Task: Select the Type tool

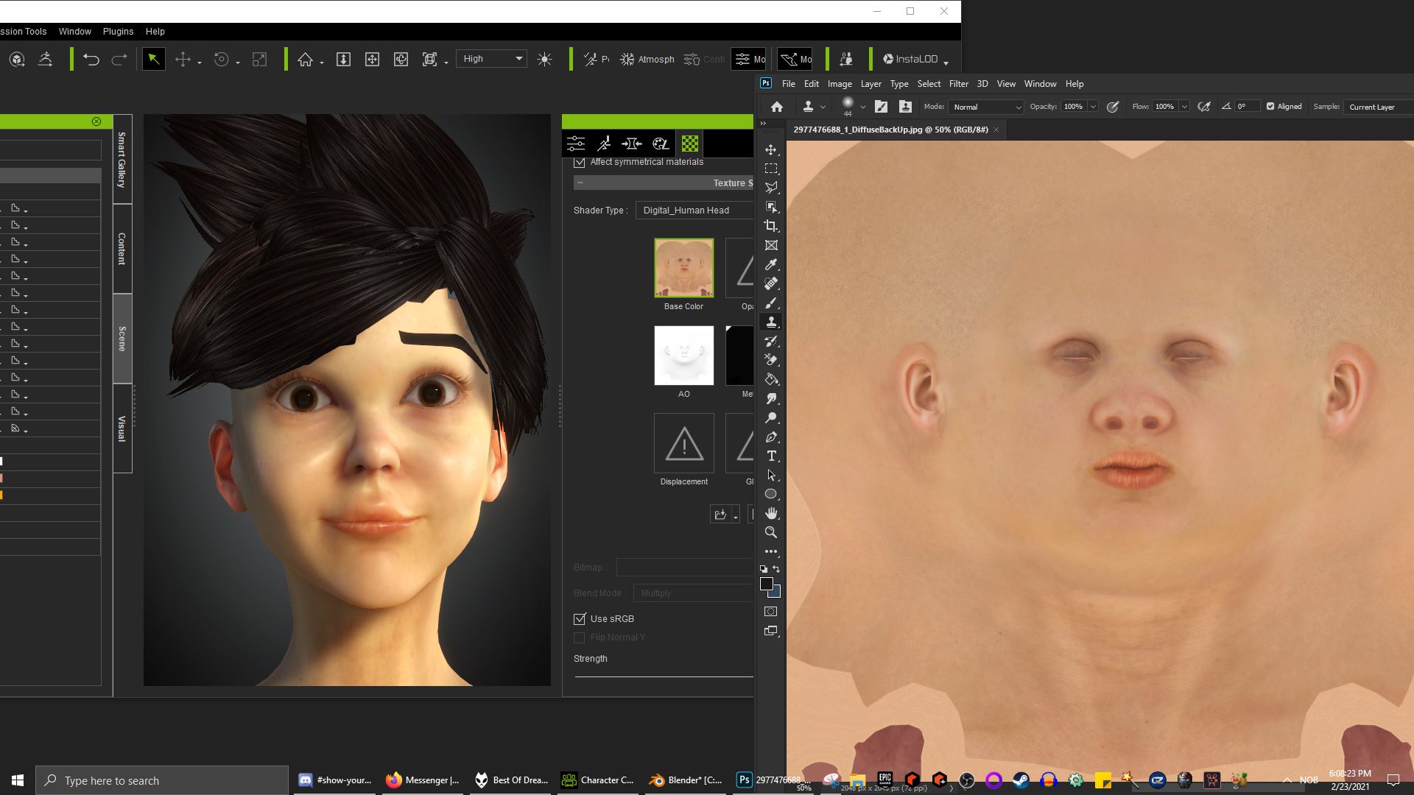Action: [x=771, y=456]
